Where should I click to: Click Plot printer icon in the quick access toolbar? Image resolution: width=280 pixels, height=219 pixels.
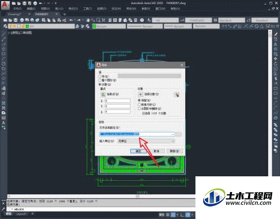(35, 3)
